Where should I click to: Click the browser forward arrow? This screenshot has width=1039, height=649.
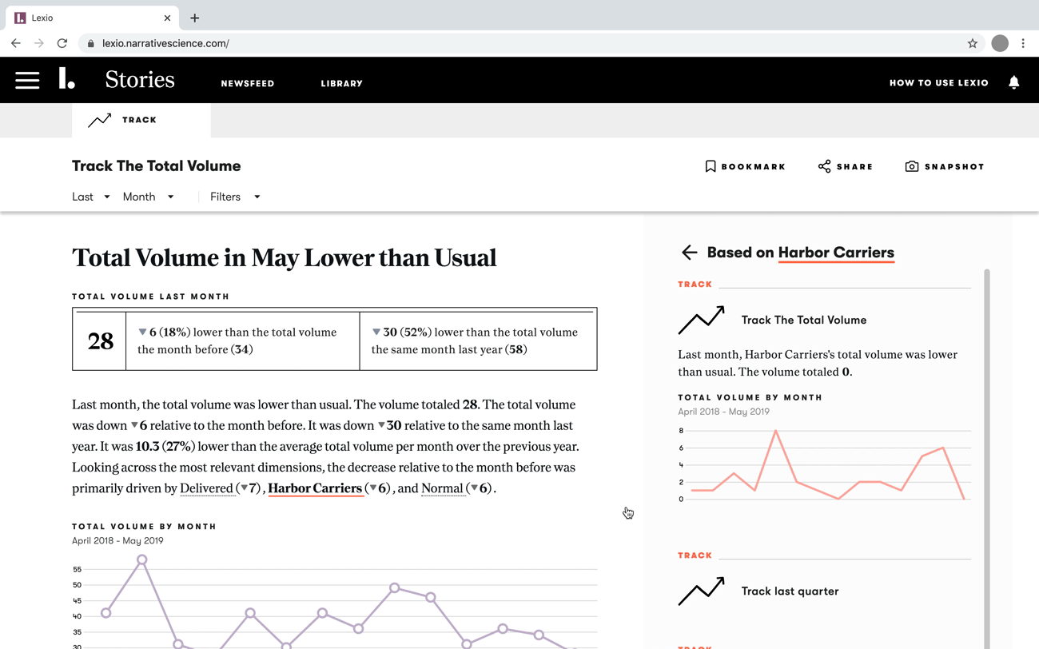[38, 43]
